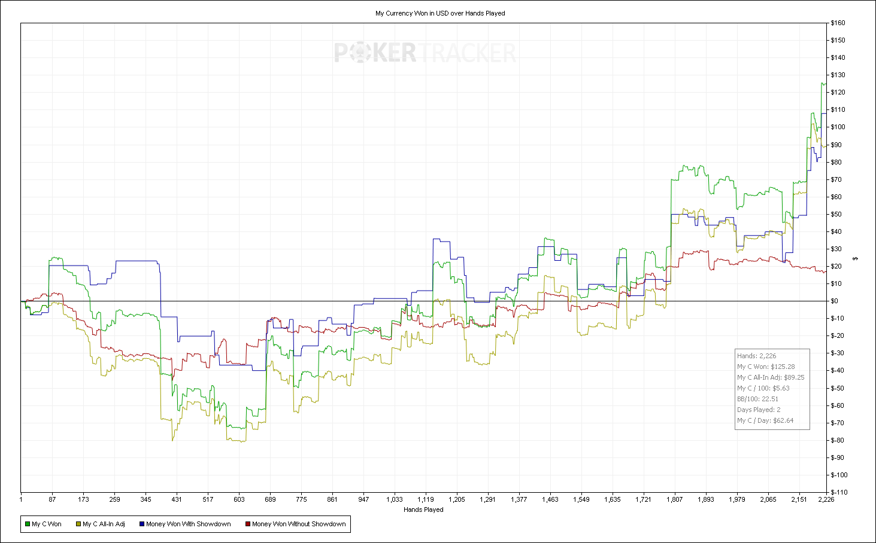Click My C Won: $125.28 in stats box

(x=766, y=367)
